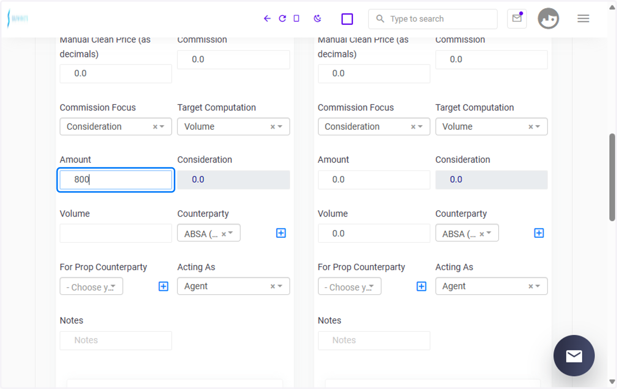Open left Counterparty ABSA dropdown

(209, 233)
